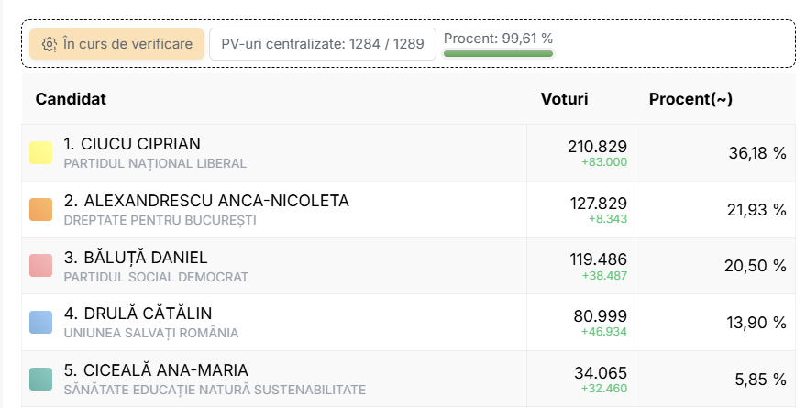Click the PV-uri centralizate: 1284 / 1289 box
The height and width of the screenshot is (408, 806).
tap(322, 44)
